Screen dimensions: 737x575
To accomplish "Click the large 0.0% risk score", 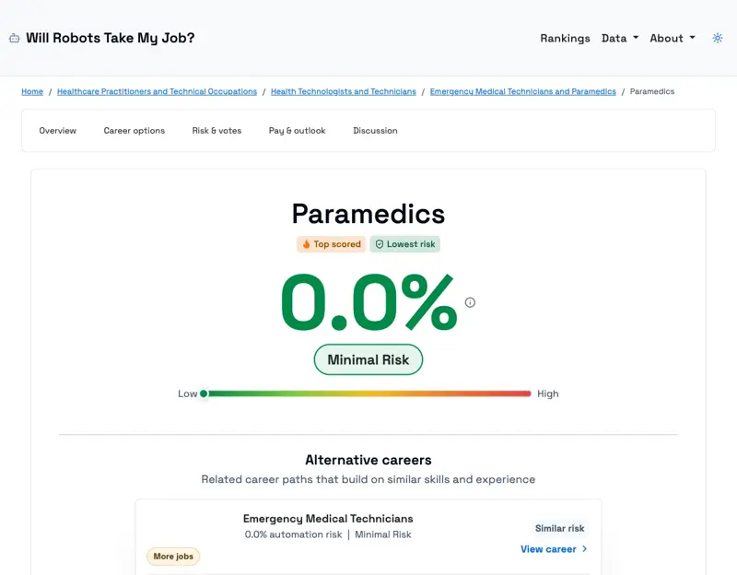I will coord(368,303).
